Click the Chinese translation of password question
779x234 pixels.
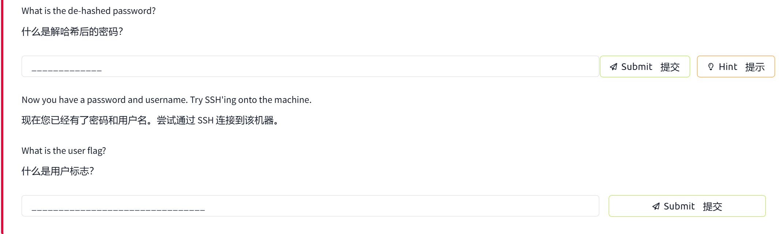(72, 32)
